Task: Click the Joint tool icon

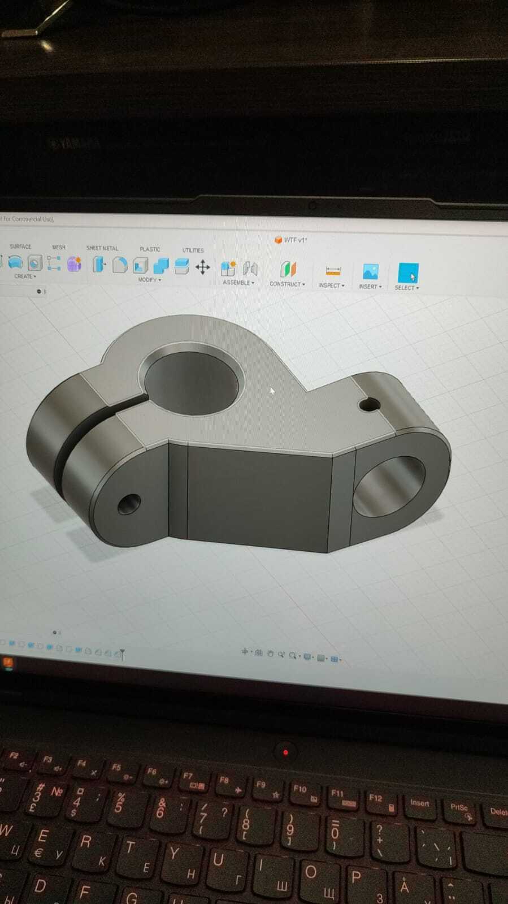Action: coord(250,269)
